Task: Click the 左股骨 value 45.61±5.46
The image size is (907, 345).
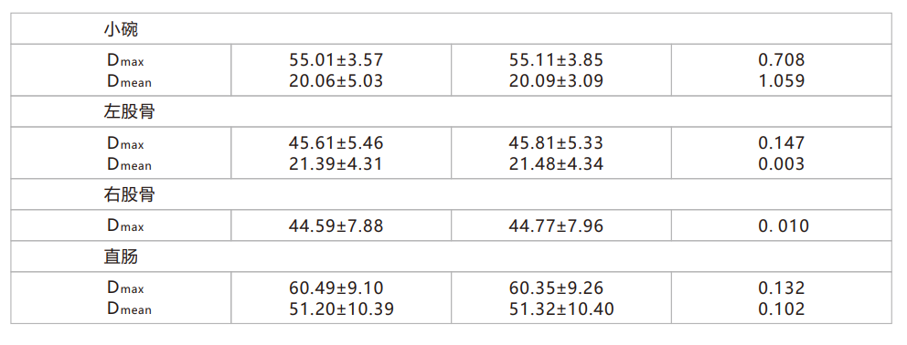Action: [336, 142]
